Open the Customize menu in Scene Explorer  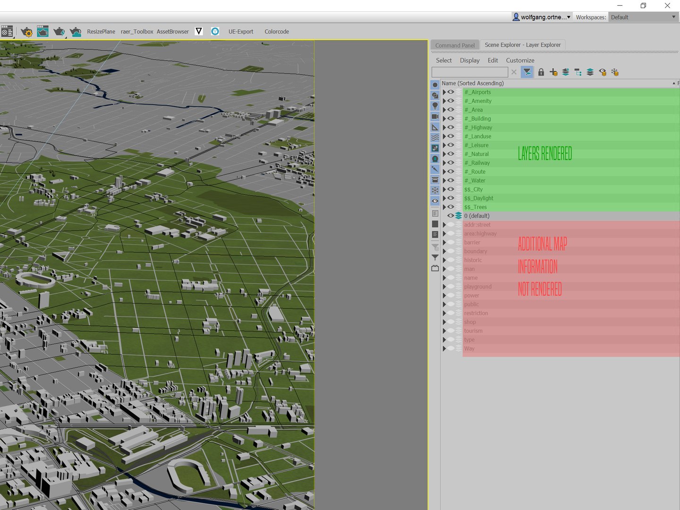point(520,60)
